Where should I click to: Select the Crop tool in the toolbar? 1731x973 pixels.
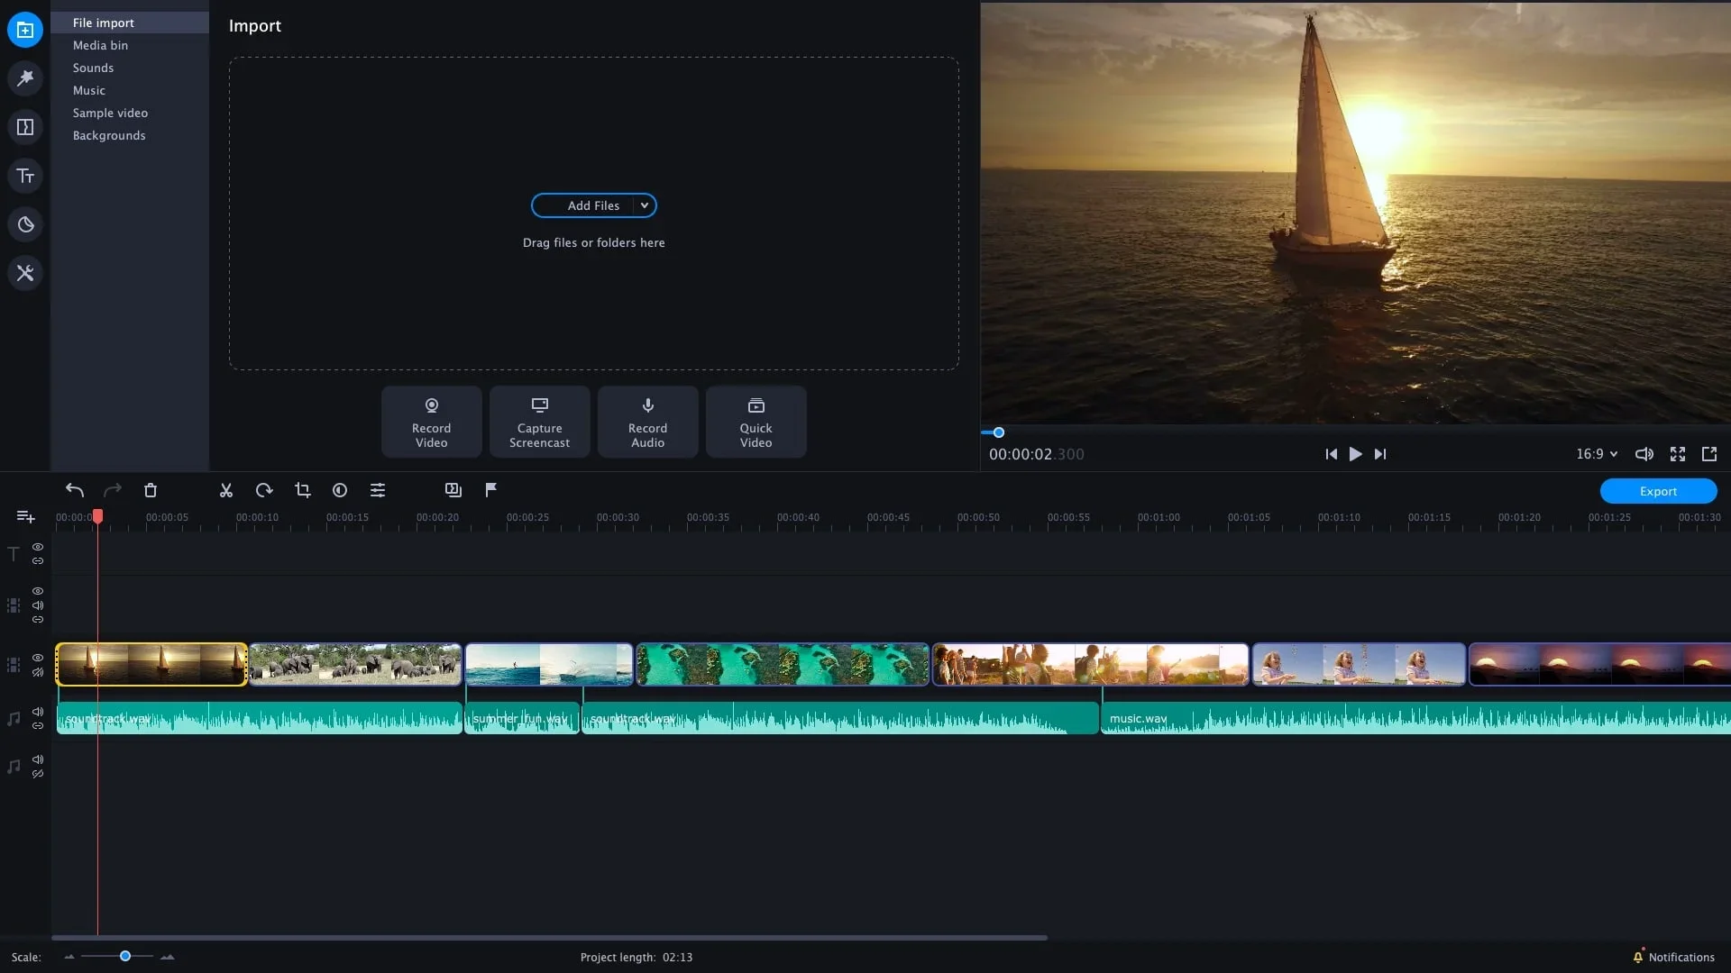coord(302,490)
